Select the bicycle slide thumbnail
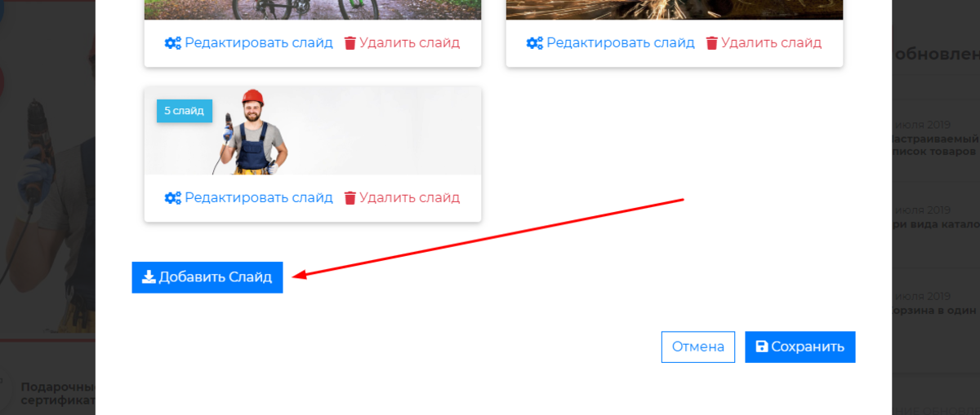Viewport: 980px width, 415px height. click(x=313, y=10)
